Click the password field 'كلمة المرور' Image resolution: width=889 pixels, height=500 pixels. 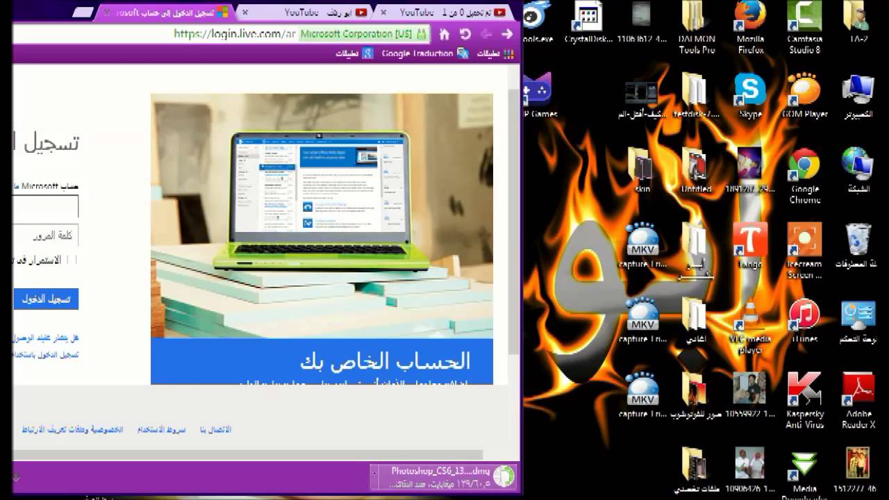tap(46, 235)
